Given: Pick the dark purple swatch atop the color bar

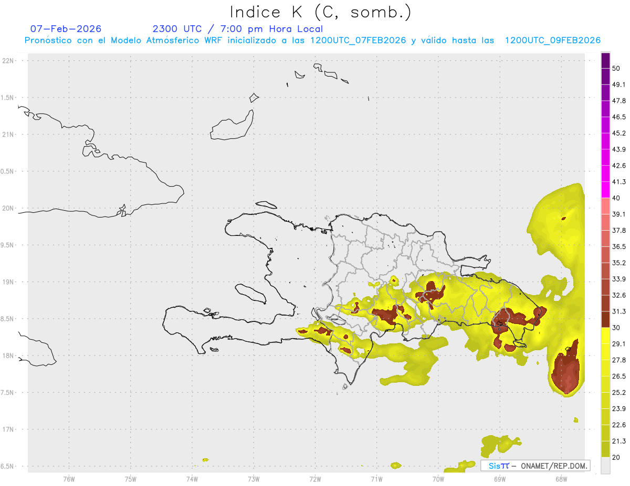Looking at the screenshot, I should pyautogui.click(x=606, y=60).
